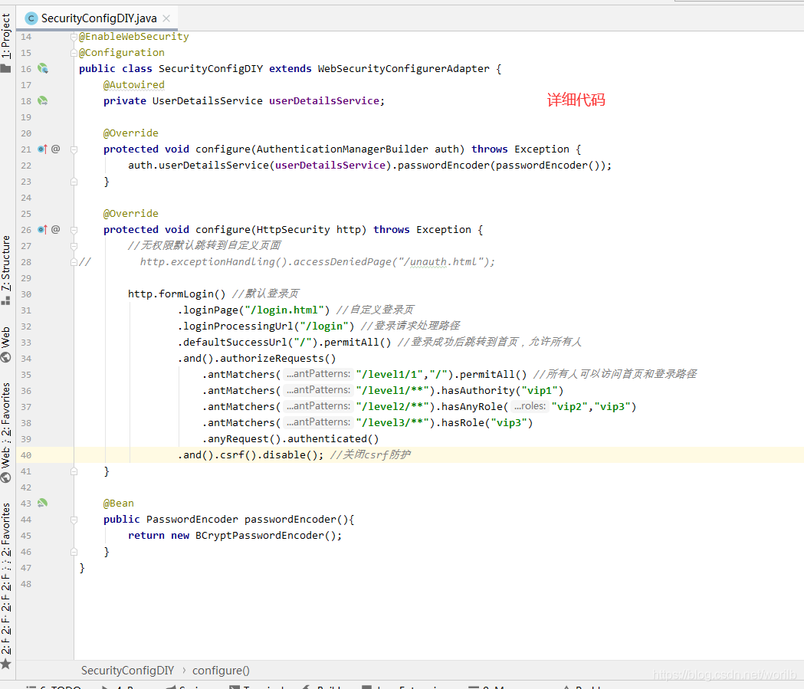The width and height of the screenshot is (804, 689).
Task: Click the @EnableWebSecurity annotation
Action: 133,36
